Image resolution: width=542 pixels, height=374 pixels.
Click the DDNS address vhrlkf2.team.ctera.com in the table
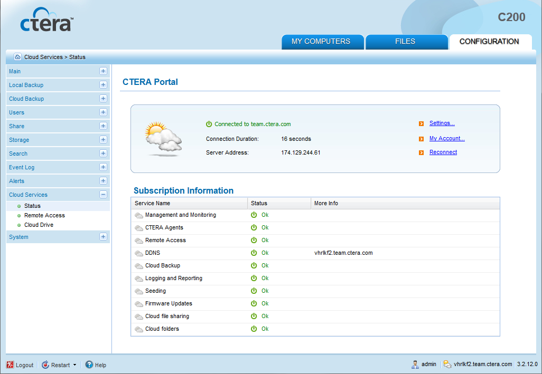click(343, 253)
